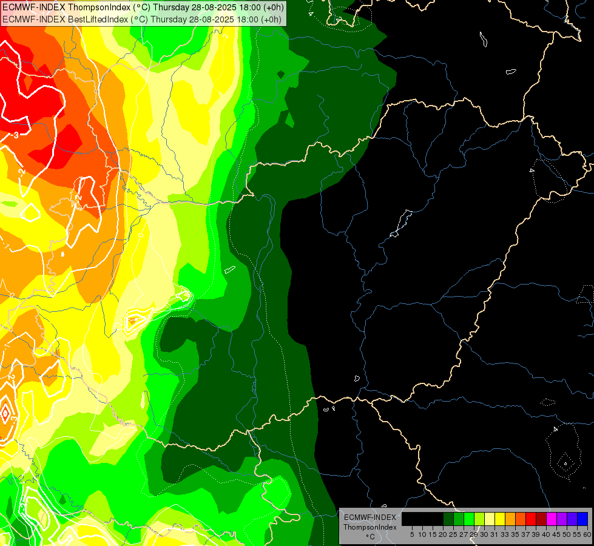Click the legend value label 40
The height and width of the screenshot is (546, 594).
[x=546, y=534]
